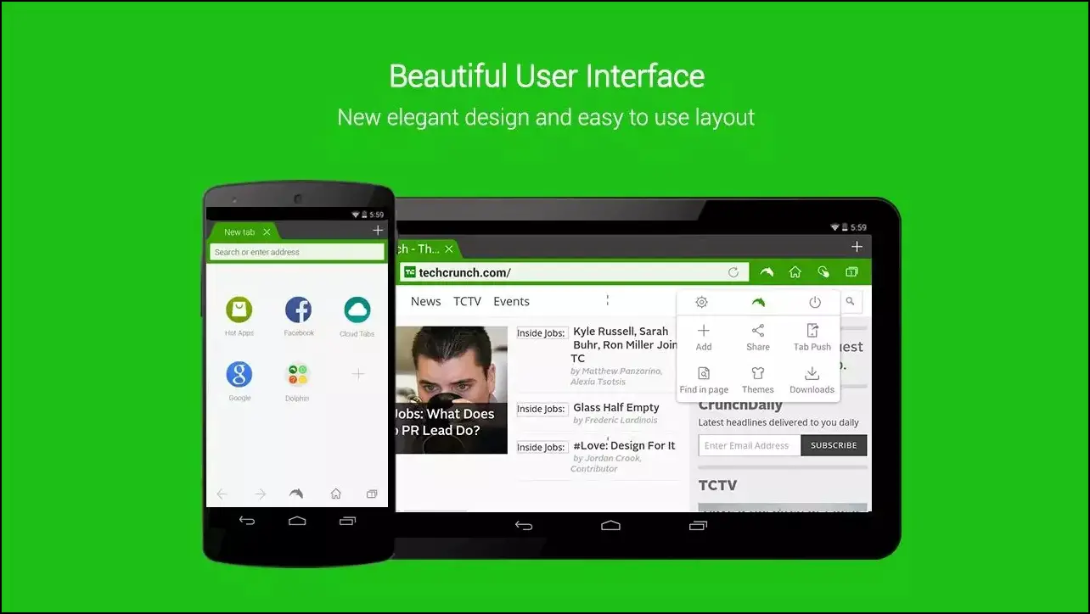
Task: Click the Enter Email Address field
Action: pyautogui.click(x=750, y=445)
